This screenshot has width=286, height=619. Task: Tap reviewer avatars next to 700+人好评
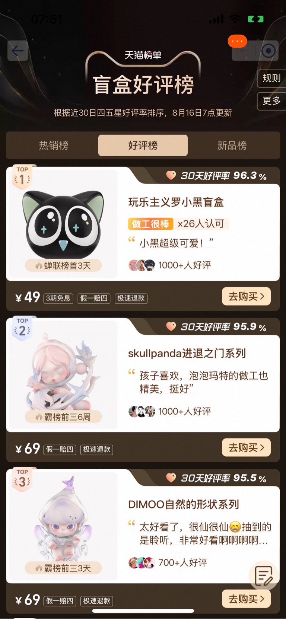142,563
